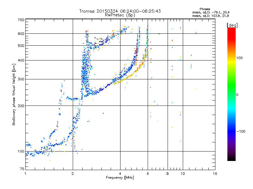This screenshot has width=253, height=189.
Task: Click the '[deg]' colorbar label
Action: pos(232,25)
